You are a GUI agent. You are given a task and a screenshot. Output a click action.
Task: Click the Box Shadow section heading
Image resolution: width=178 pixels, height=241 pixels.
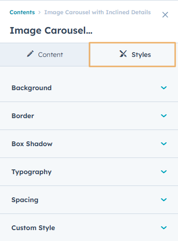coord(32,144)
